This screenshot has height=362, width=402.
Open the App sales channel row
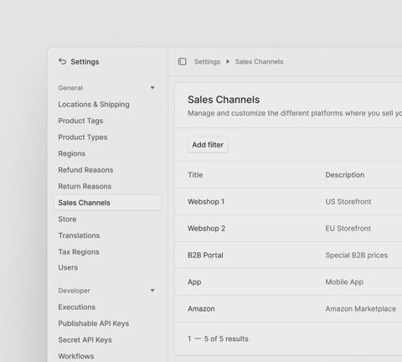(288, 282)
